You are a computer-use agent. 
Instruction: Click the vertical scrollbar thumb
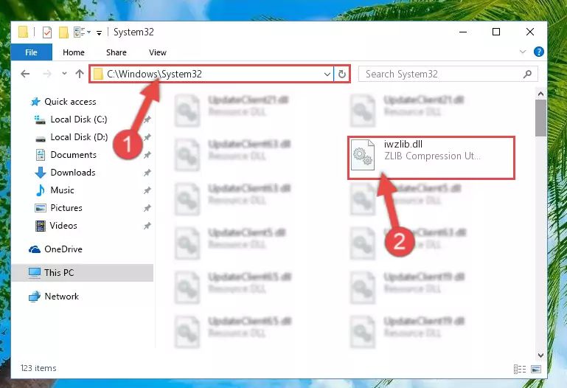[540, 118]
